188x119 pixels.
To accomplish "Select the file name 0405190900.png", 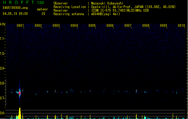I will (15, 8).
